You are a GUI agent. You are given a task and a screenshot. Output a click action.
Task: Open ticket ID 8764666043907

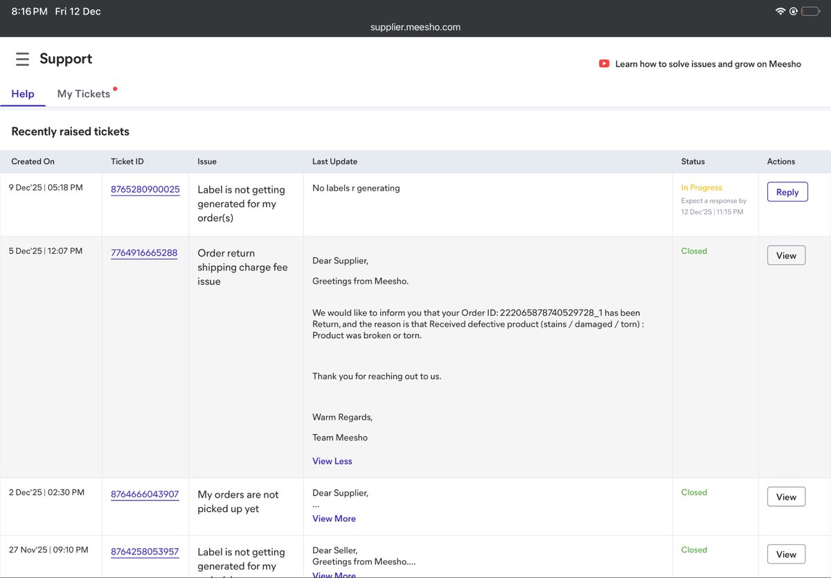[145, 495]
